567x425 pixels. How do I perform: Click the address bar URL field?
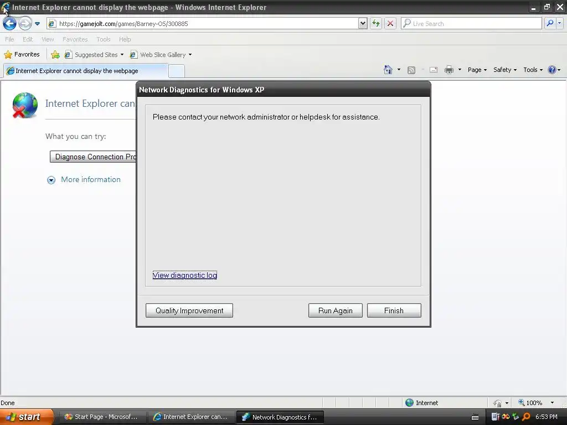(203, 23)
